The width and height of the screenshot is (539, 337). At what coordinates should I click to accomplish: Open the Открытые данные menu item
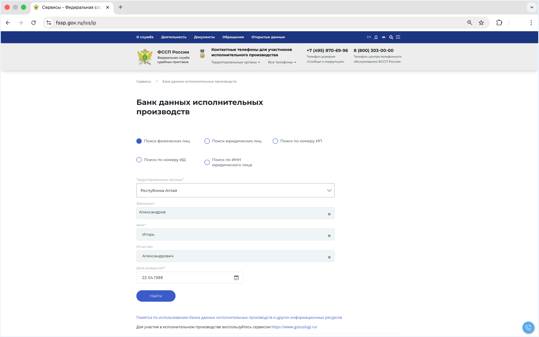click(x=268, y=37)
